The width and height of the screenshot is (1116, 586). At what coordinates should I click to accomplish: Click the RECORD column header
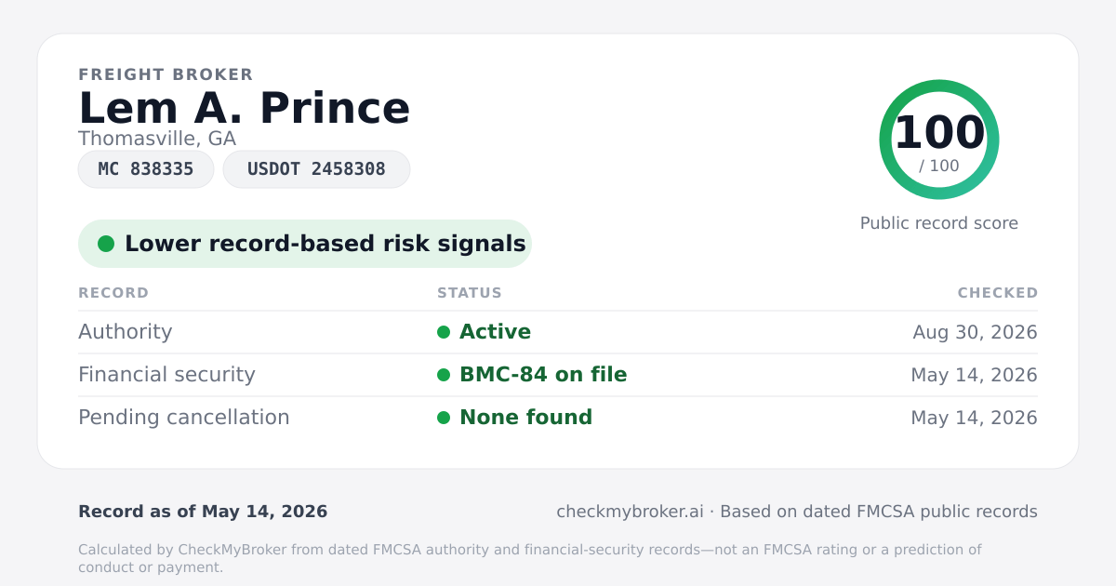pyautogui.click(x=113, y=293)
